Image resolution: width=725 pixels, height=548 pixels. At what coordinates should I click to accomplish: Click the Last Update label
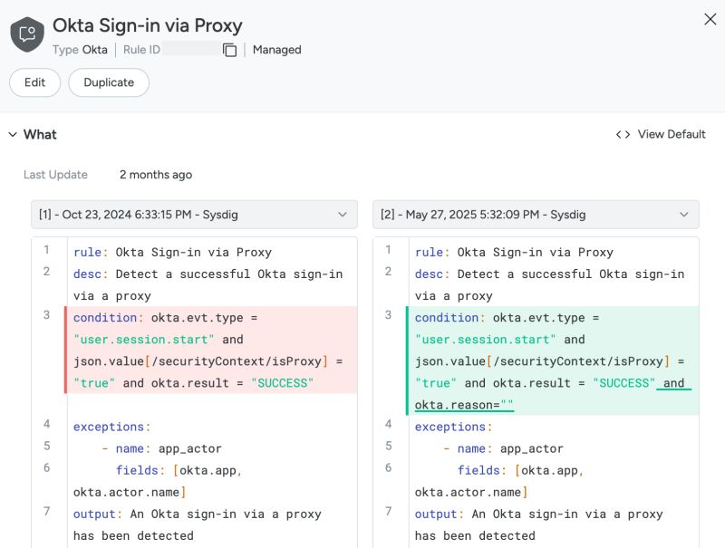click(55, 175)
